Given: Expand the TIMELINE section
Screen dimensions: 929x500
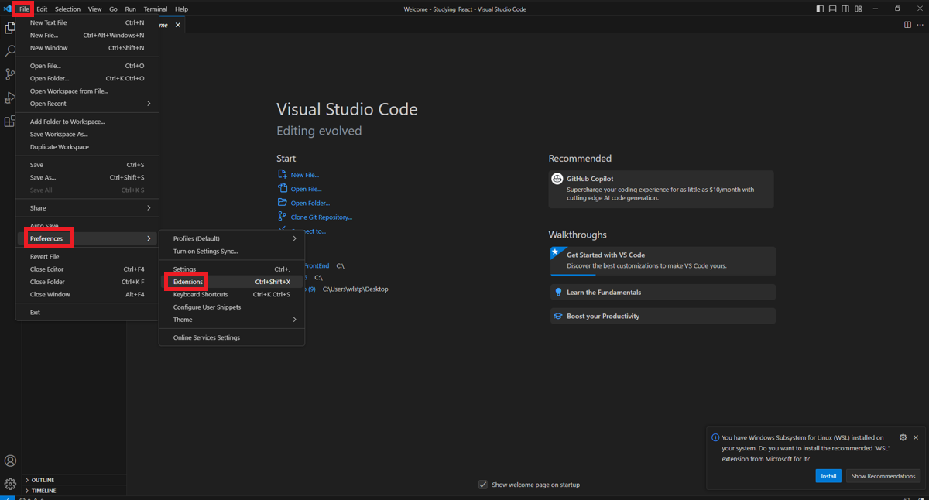Looking at the screenshot, I should tap(74, 491).
